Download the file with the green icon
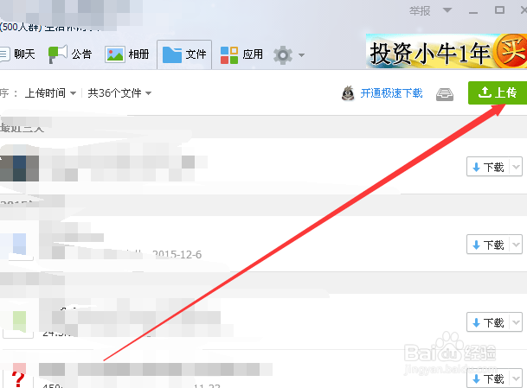Screen dimensions: 527x388 pyautogui.click(x=488, y=322)
